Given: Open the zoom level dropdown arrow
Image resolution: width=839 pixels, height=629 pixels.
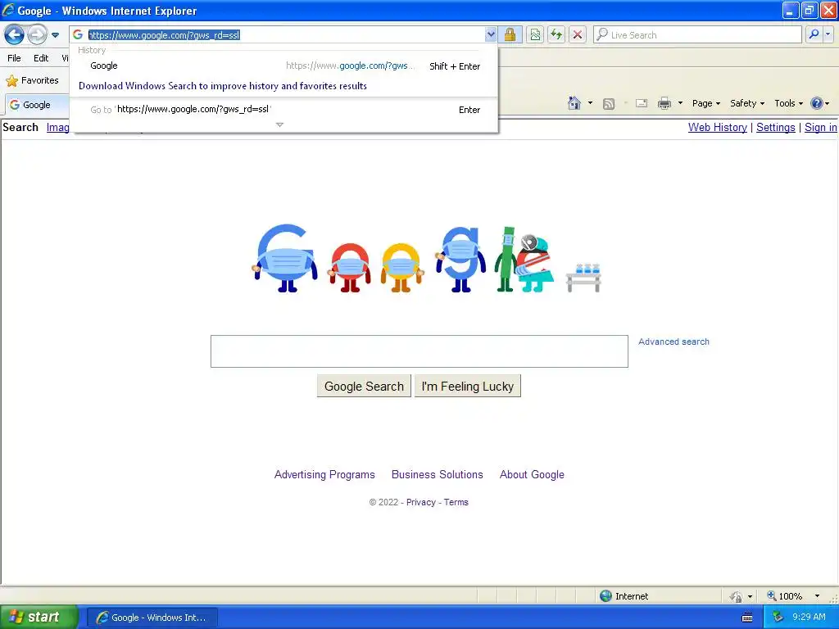Looking at the screenshot, I should 817,596.
